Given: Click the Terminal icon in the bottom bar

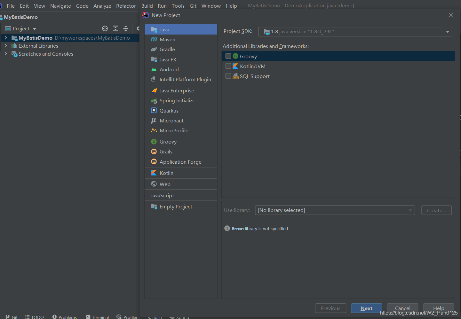Looking at the screenshot, I should (88, 317).
